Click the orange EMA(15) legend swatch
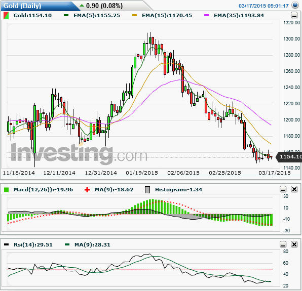The height and width of the screenshot is (291, 302). tap(134, 15)
